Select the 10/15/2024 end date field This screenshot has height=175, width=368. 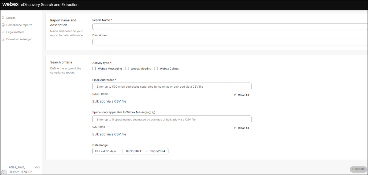point(157,151)
